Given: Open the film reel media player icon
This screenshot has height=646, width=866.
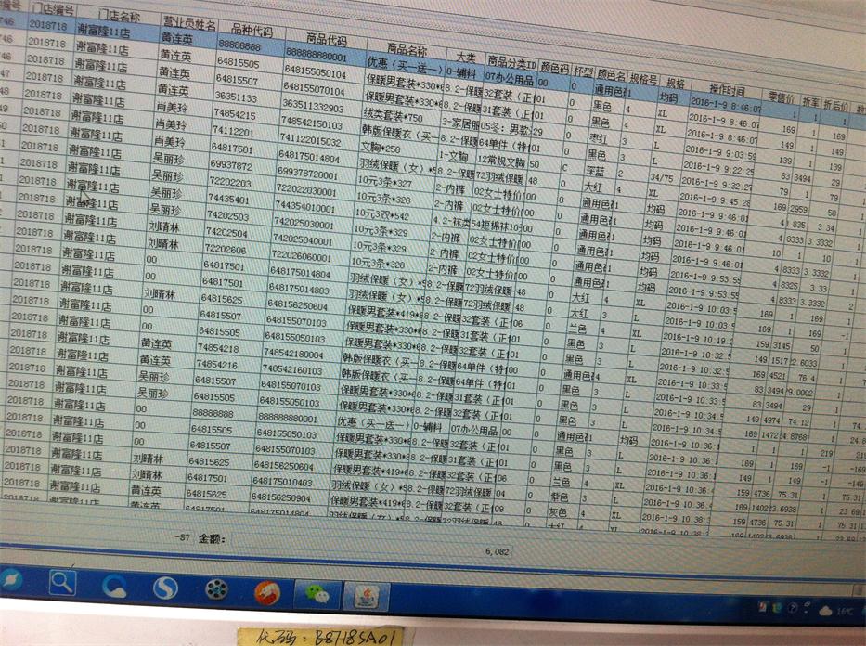Looking at the screenshot, I should [x=216, y=588].
